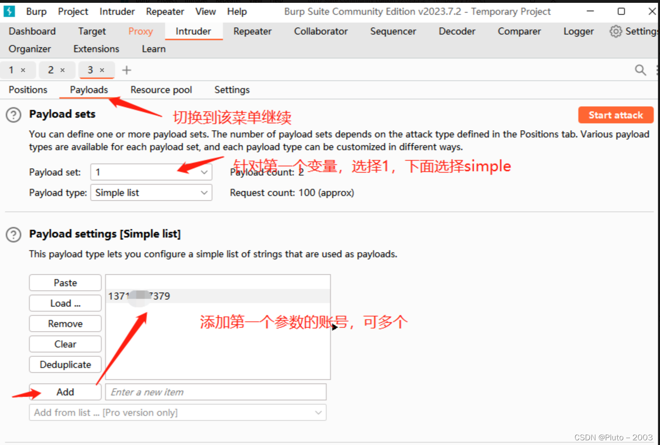Select the payload entry ending in 7379
The width and height of the screenshot is (660, 445).
point(218,296)
